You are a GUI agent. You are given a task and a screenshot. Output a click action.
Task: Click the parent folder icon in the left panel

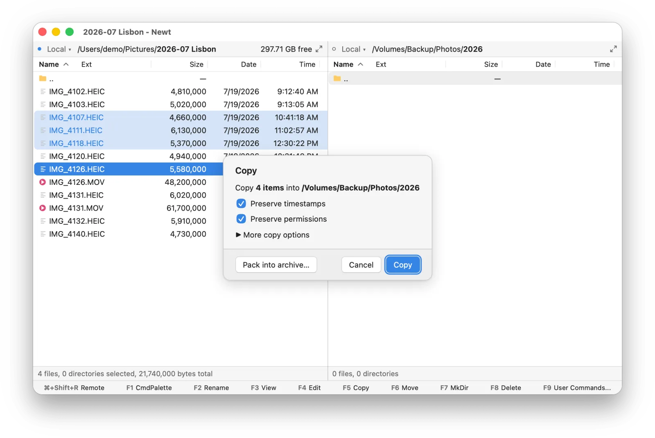pos(43,79)
